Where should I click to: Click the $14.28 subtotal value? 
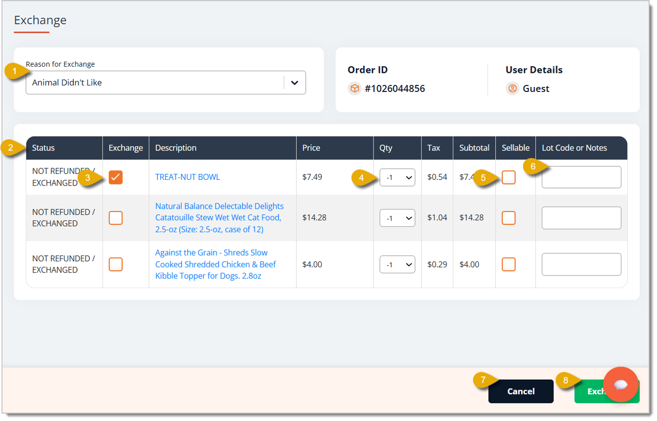tap(472, 218)
